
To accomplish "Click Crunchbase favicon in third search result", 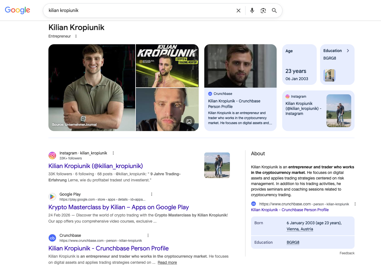I will click(x=52, y=238).
